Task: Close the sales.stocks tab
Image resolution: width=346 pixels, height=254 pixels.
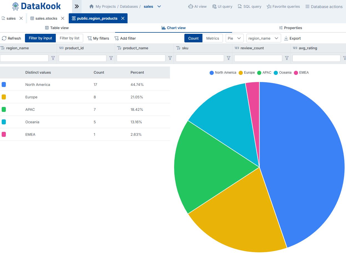Action: tap(63, 18)
